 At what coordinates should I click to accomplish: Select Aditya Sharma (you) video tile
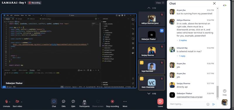coord(152,19)
